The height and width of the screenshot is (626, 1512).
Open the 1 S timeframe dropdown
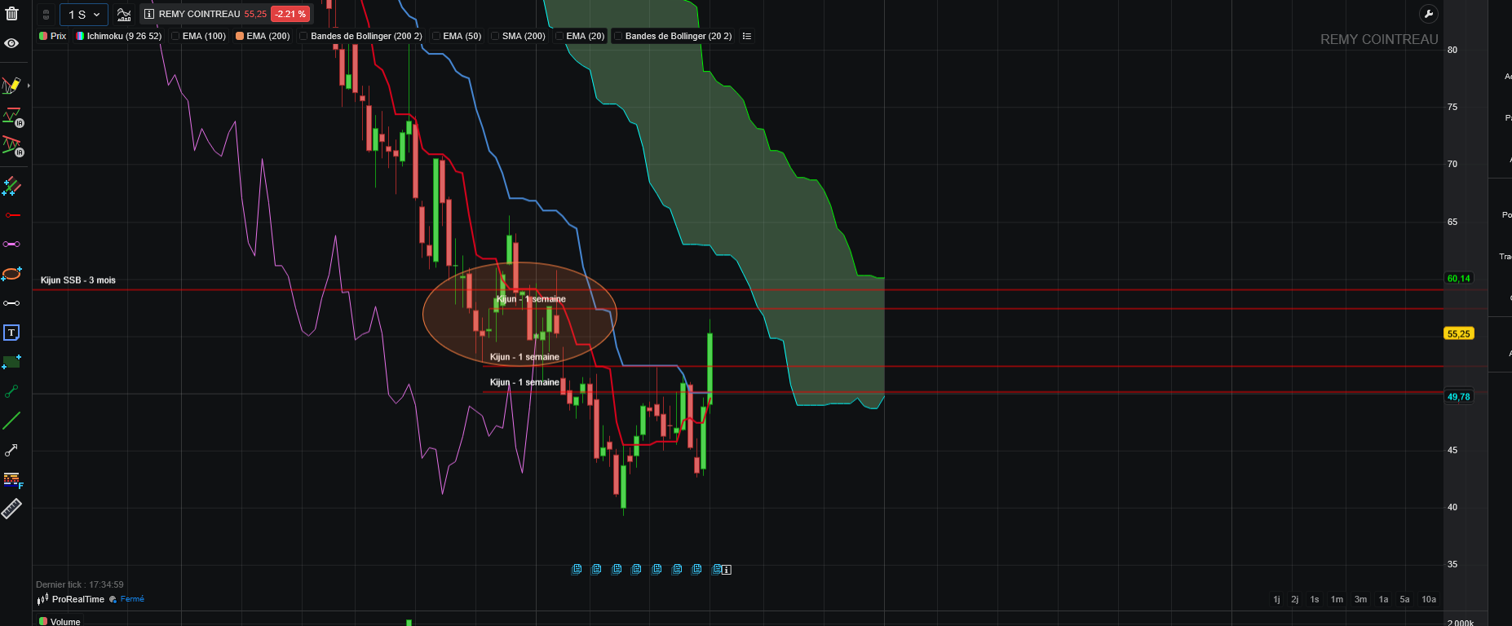pos(84,14)
